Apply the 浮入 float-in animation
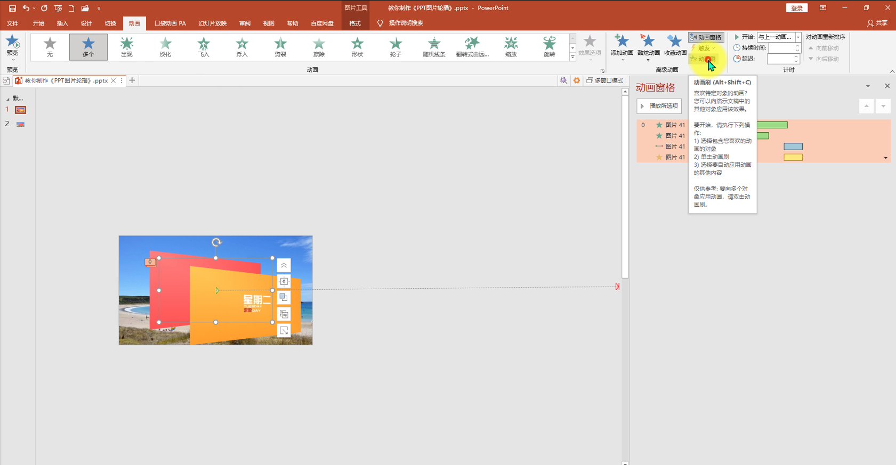This screenshot has height=465, width=896. pos(242,47)
